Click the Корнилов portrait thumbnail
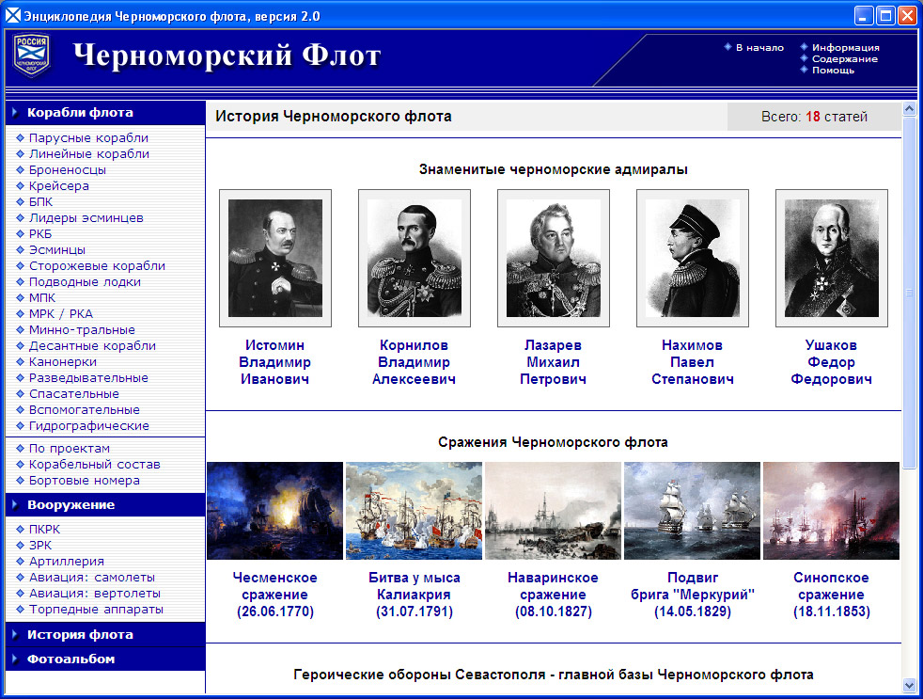 [x=414, y=258]
